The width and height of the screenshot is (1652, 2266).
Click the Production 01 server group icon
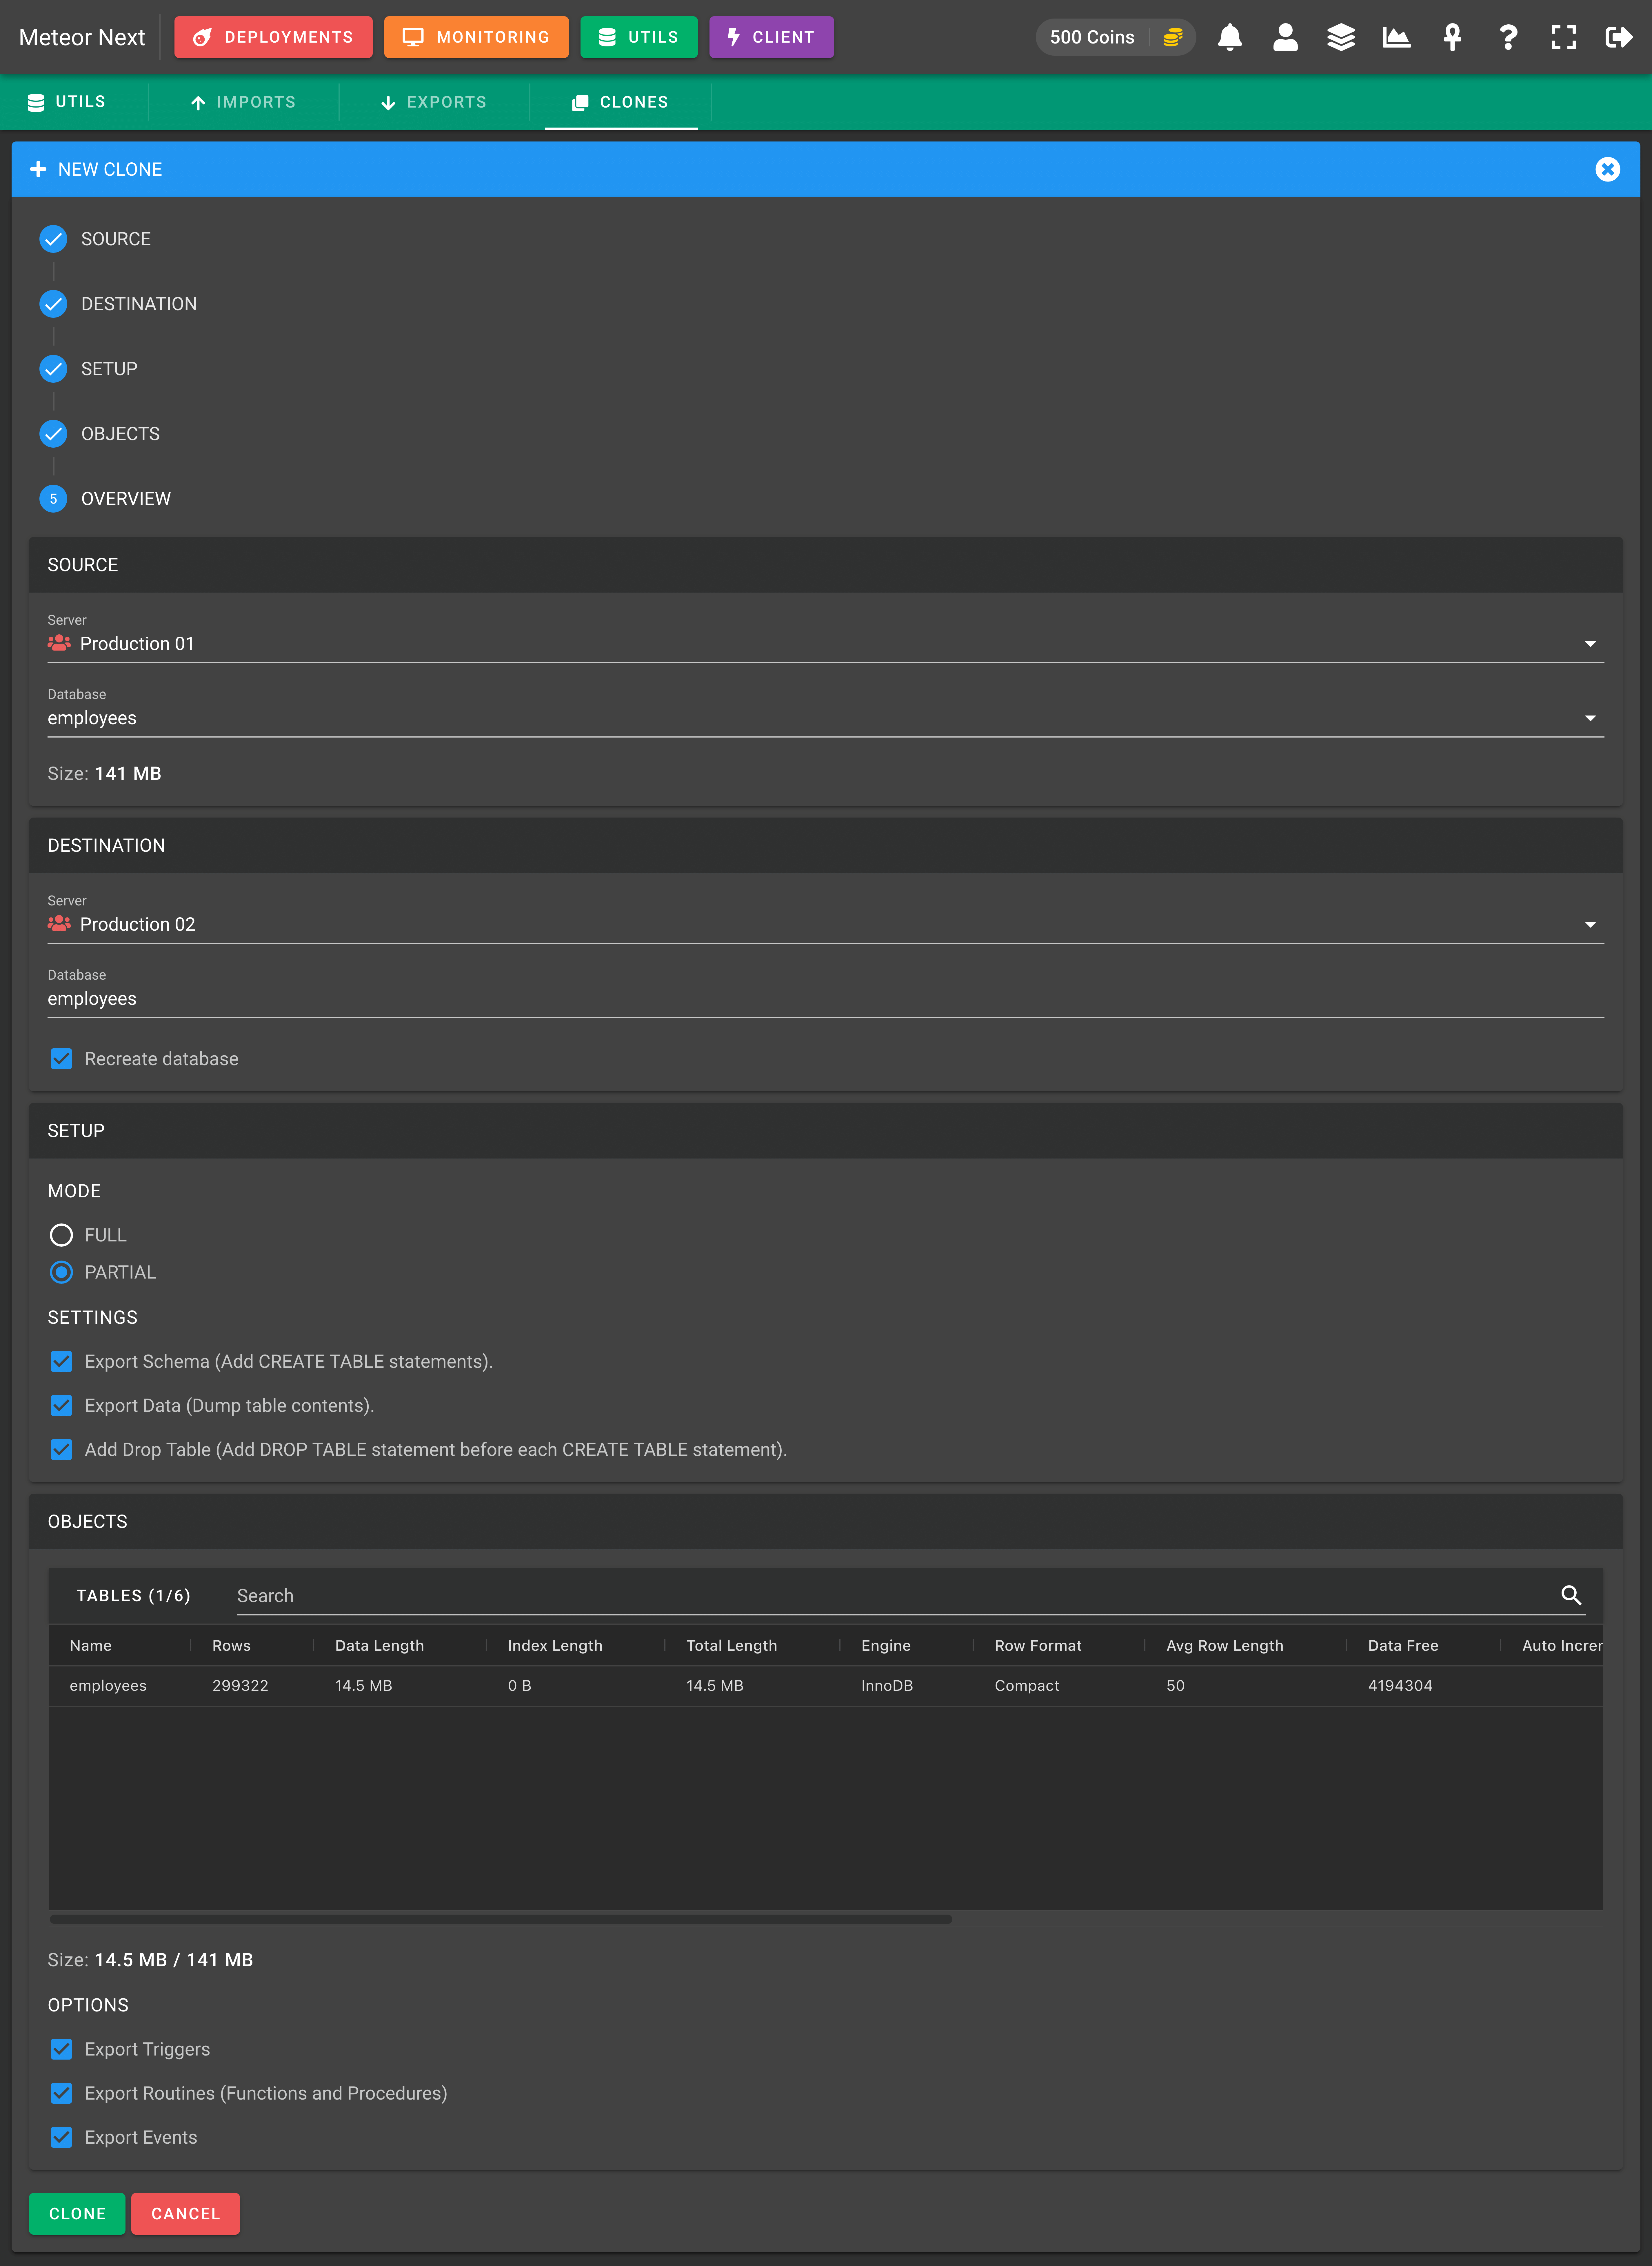(x=59, y=643)
